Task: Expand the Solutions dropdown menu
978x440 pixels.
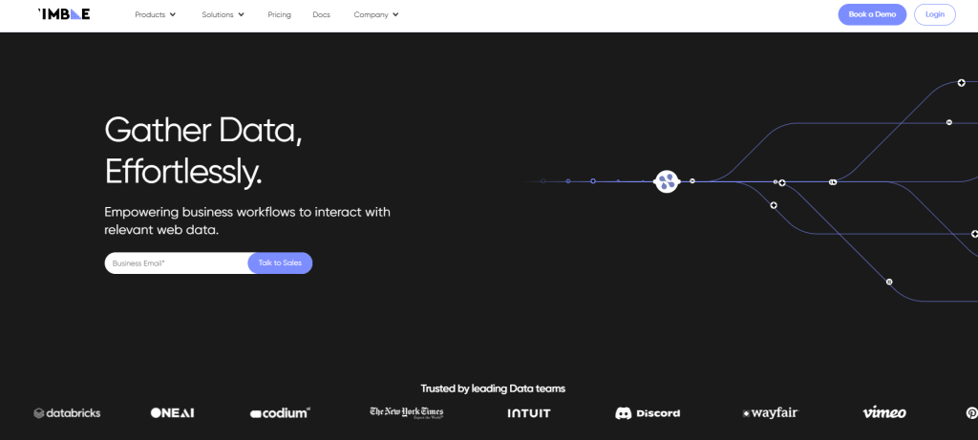Action: pos(223,15)
